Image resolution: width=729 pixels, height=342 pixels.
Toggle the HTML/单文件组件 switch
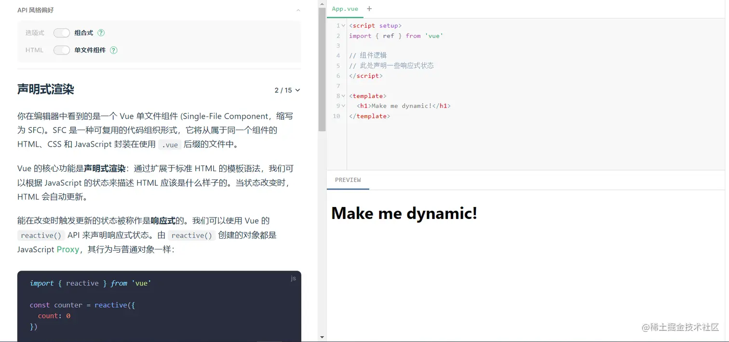pyautogui.click(x=62, y=50)
